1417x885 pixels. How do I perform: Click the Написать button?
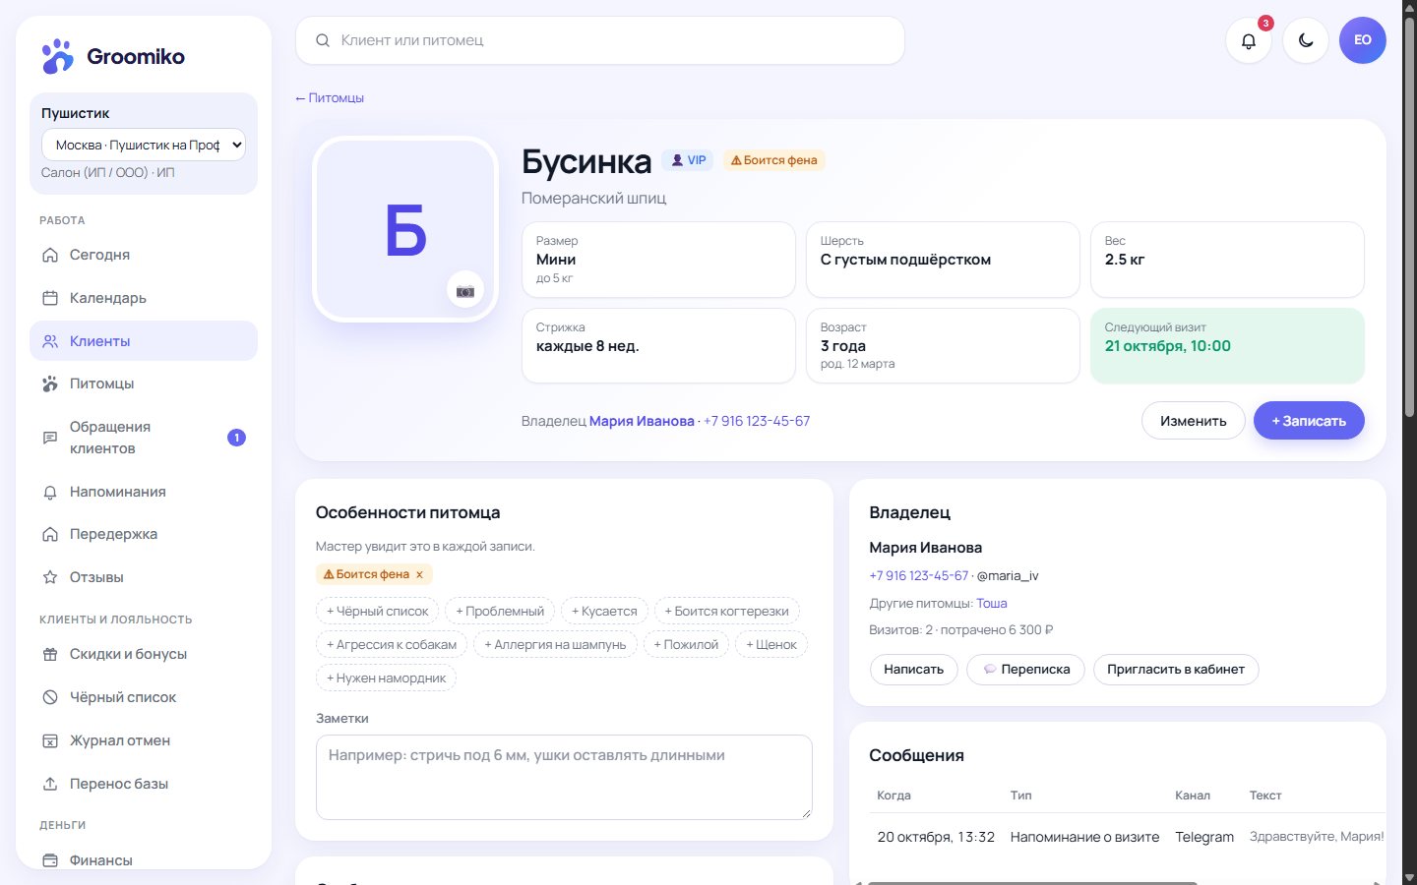click(913, 670)
